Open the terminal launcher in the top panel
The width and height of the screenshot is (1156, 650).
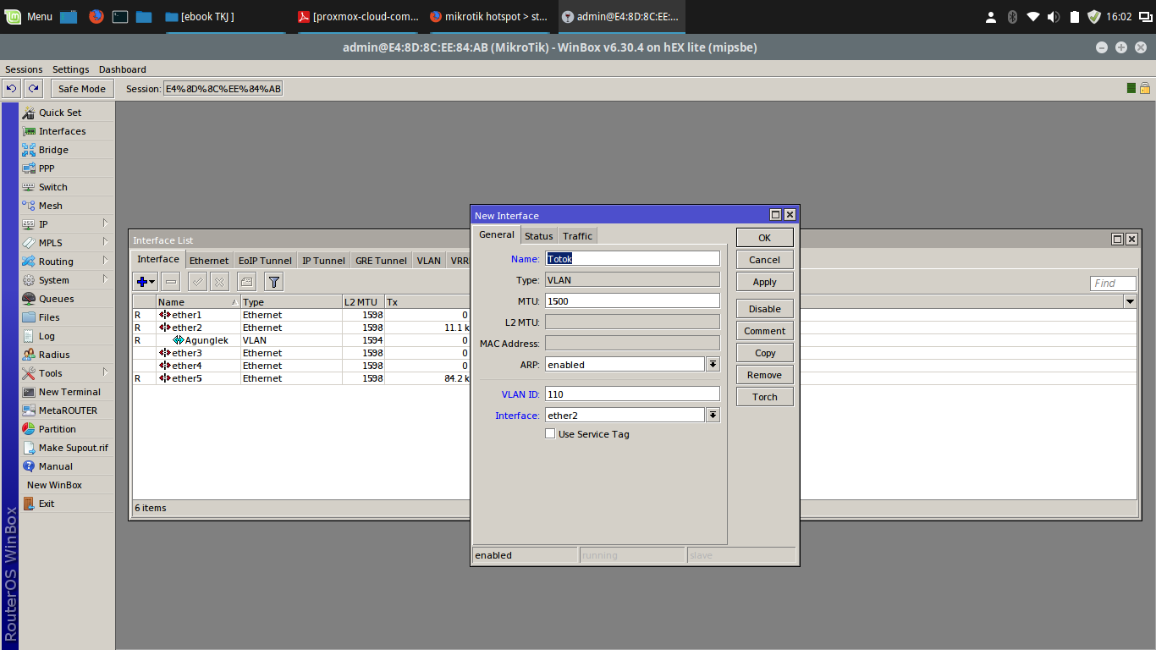(120, 16)
